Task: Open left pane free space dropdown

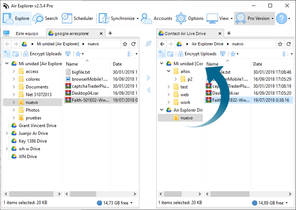Action: coord(131,203)
